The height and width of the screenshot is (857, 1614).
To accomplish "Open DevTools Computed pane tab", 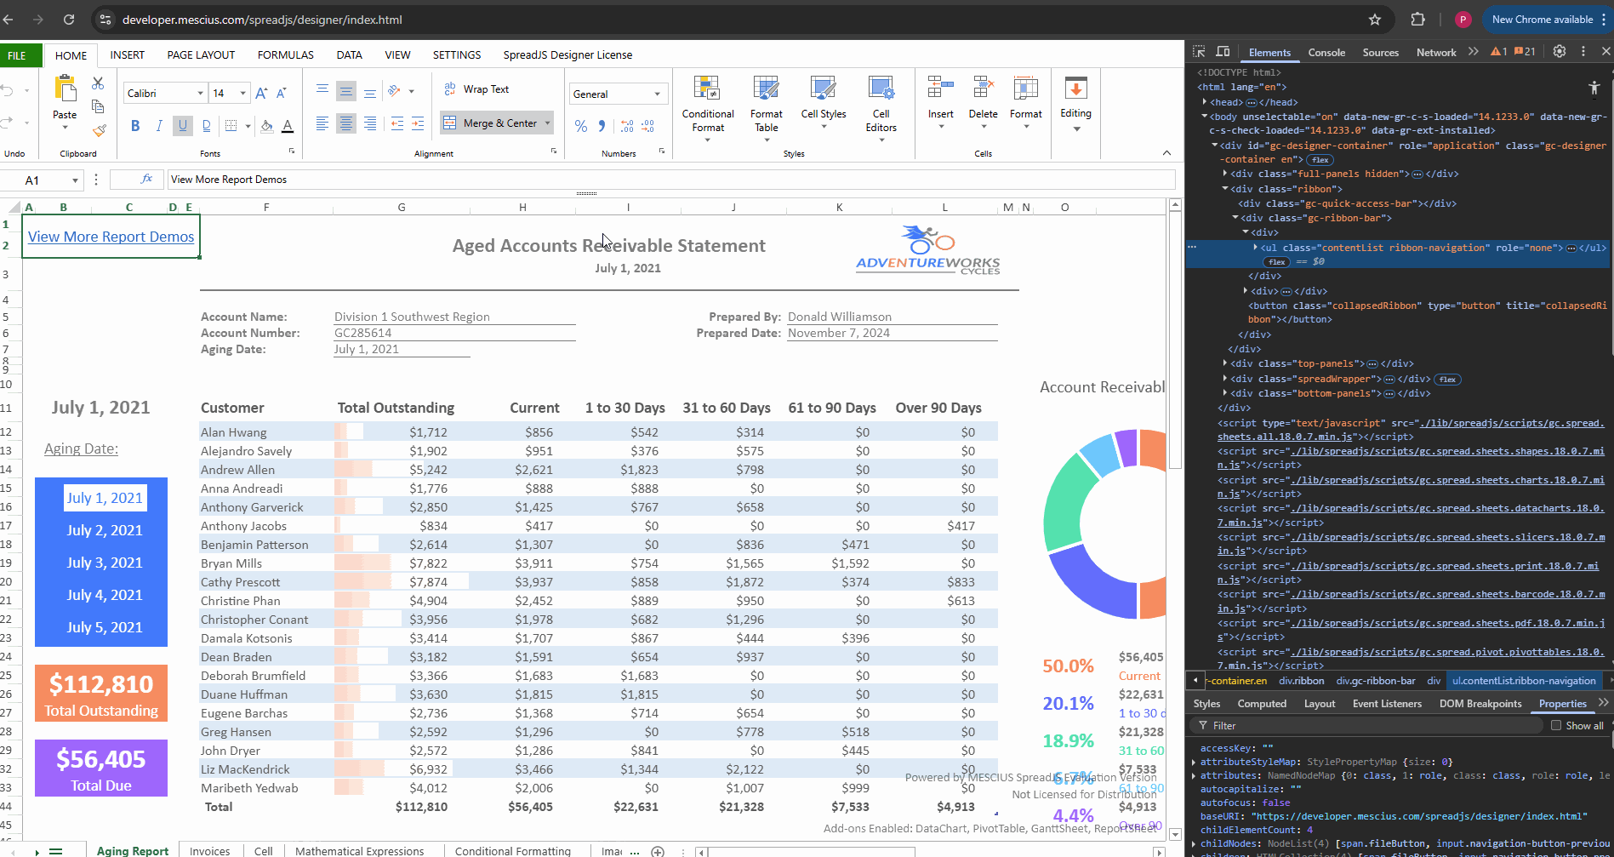I will (1262, 704).
